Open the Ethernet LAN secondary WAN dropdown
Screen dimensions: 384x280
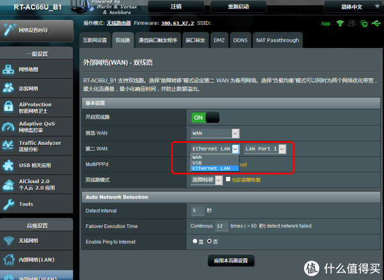pyautogui.click(x=215, y=149)
